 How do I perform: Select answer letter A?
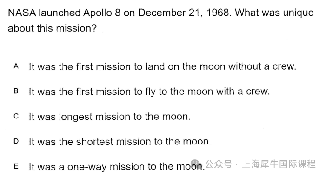coord(16,66)
